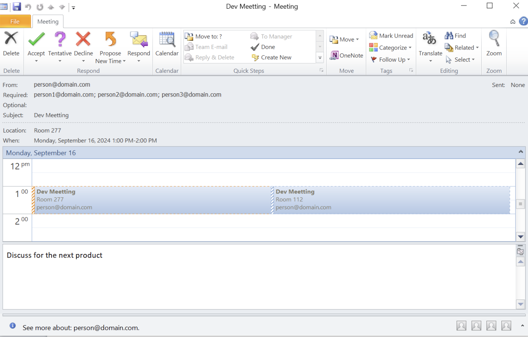Delete the meeting request
The image size is (528, 337).
pos(11,44)
